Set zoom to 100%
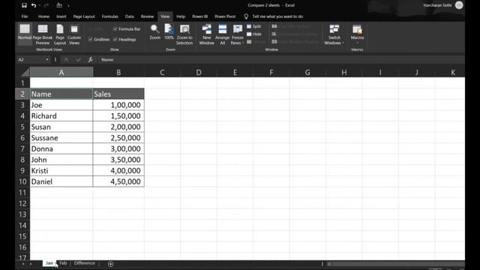The height and width of the screenshot is (270, 480). click(169, 31)
